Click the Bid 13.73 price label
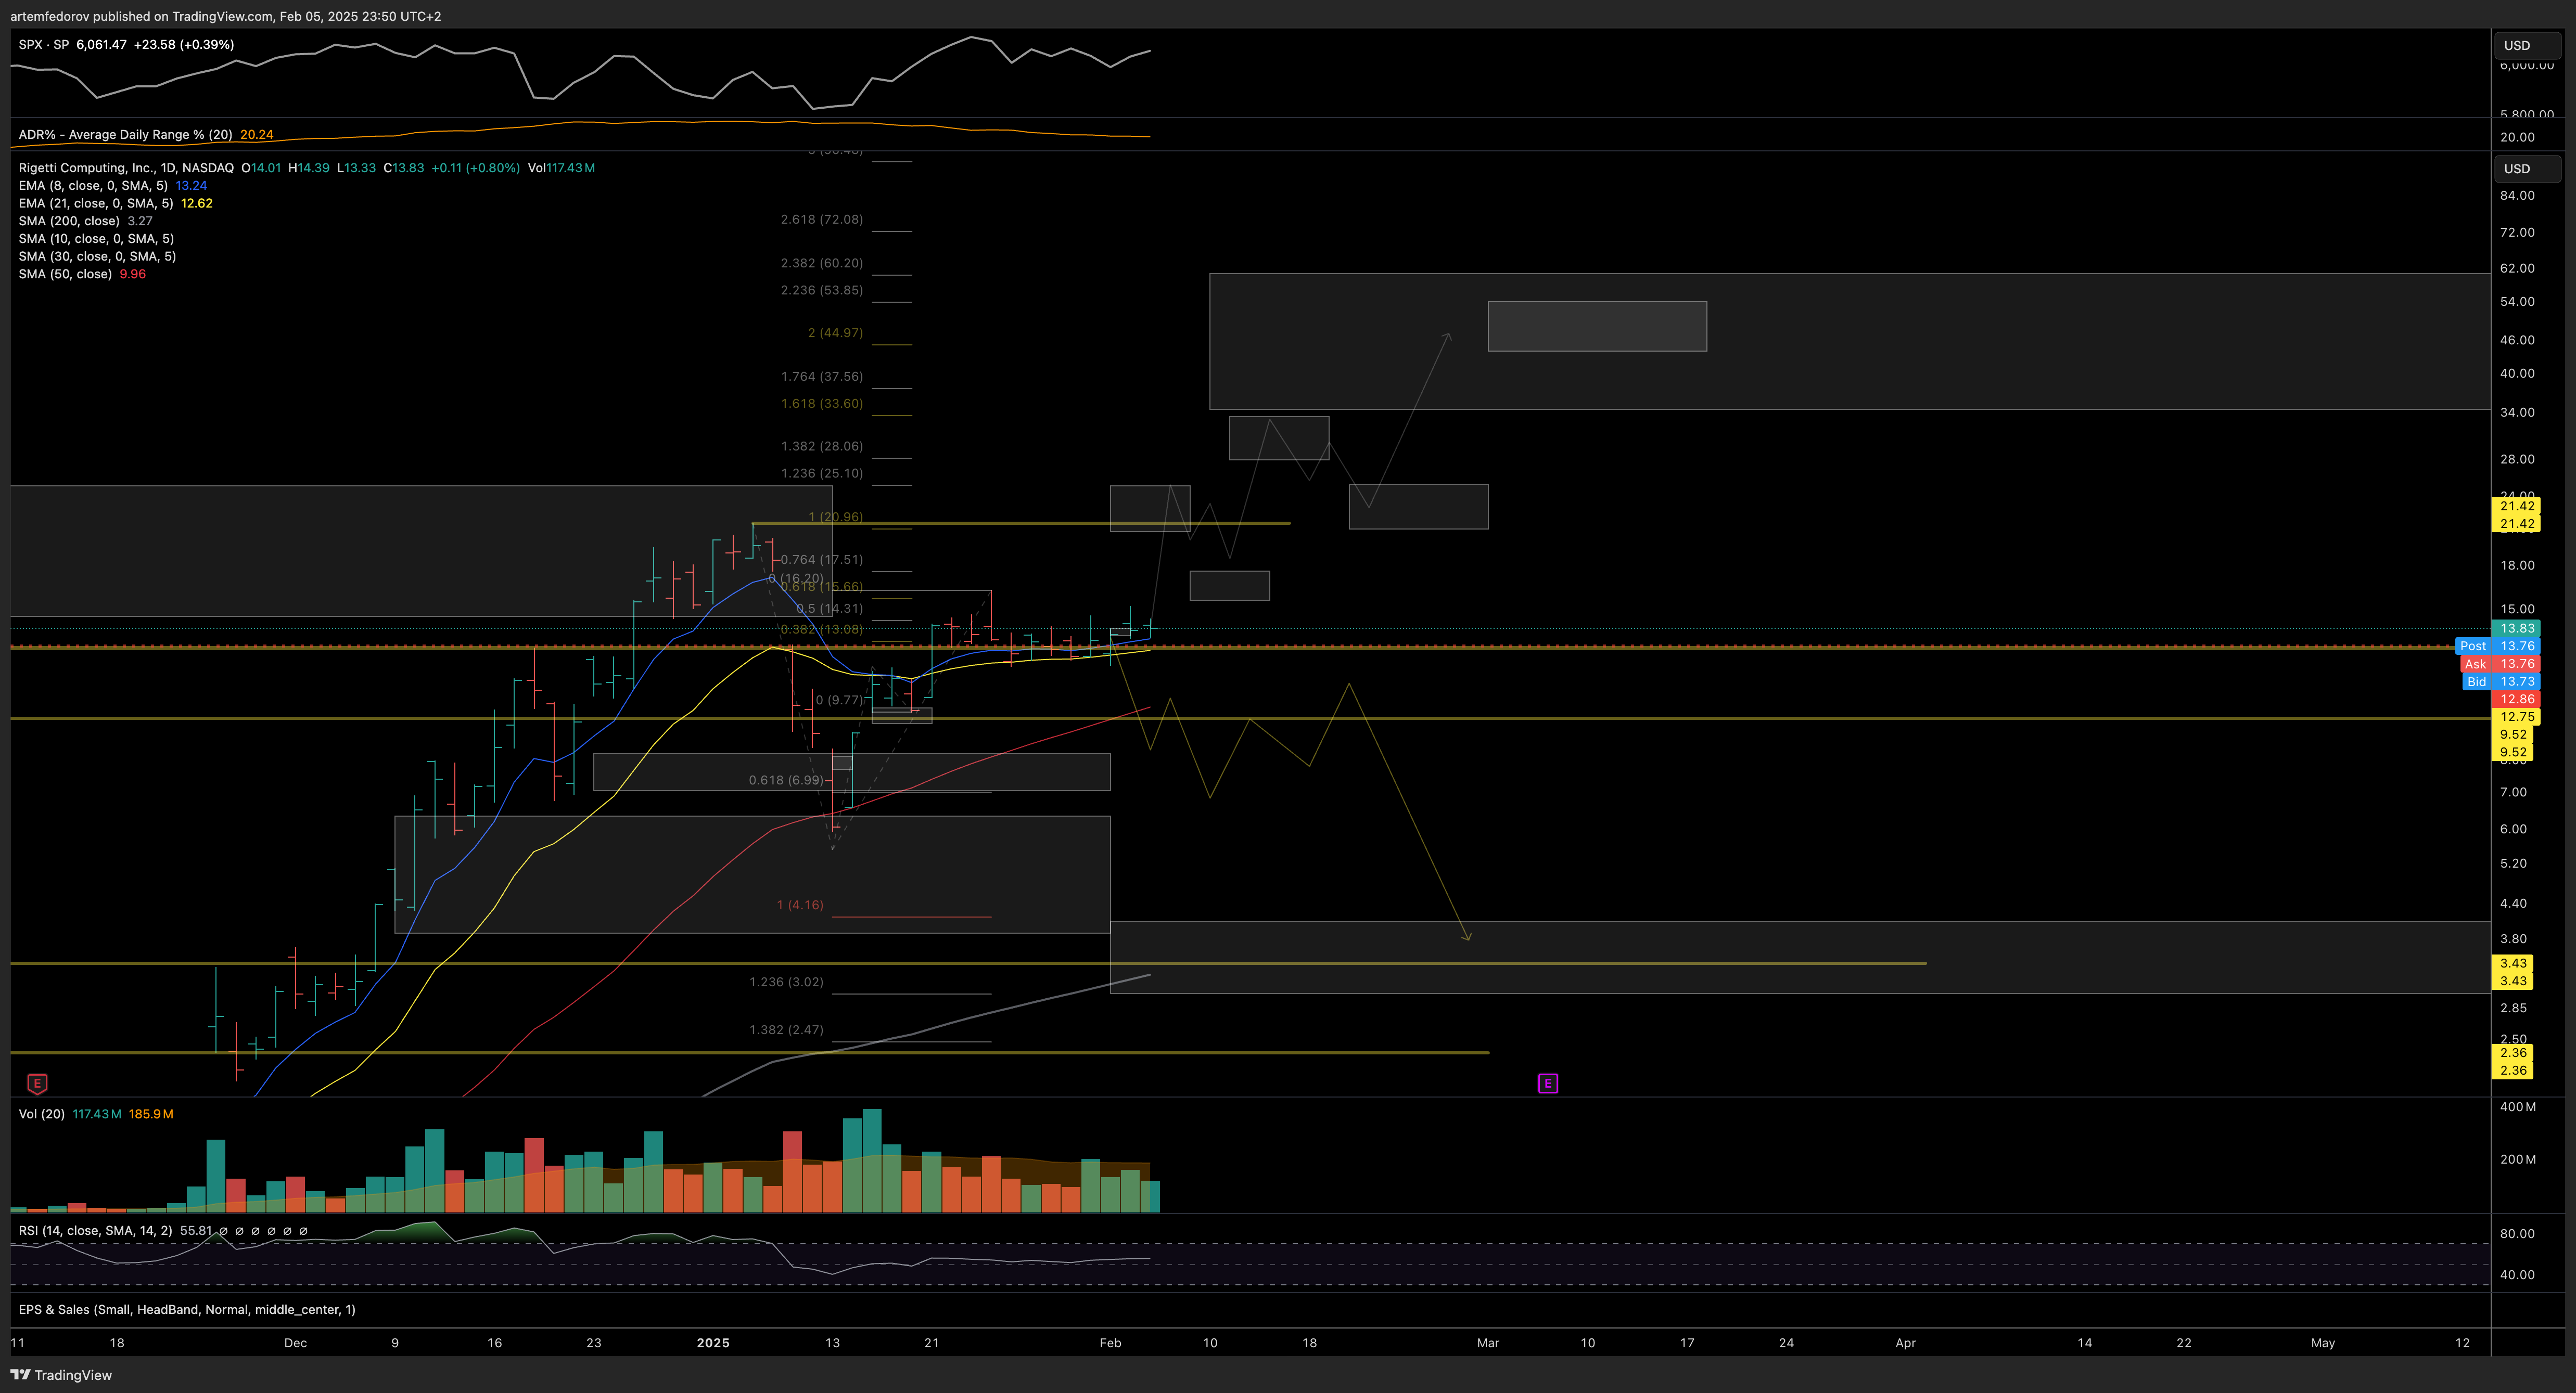 point(2500,681)
